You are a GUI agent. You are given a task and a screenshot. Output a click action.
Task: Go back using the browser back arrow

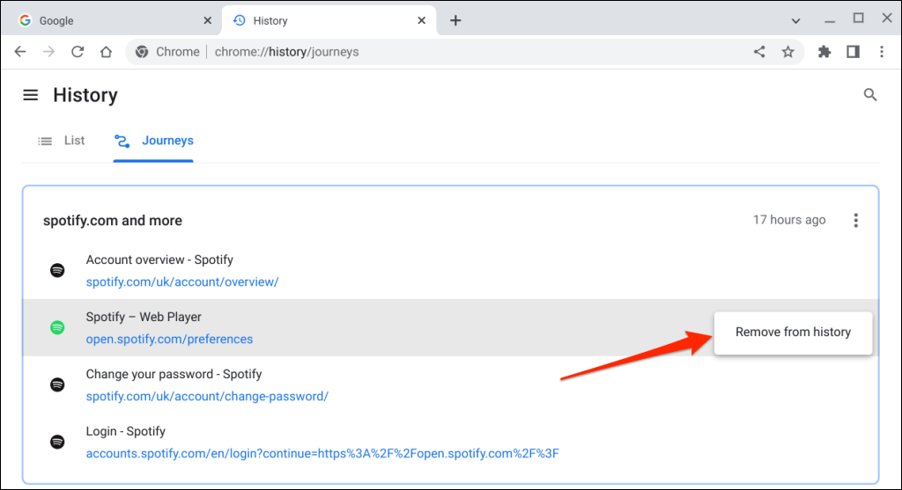point(20,52)
